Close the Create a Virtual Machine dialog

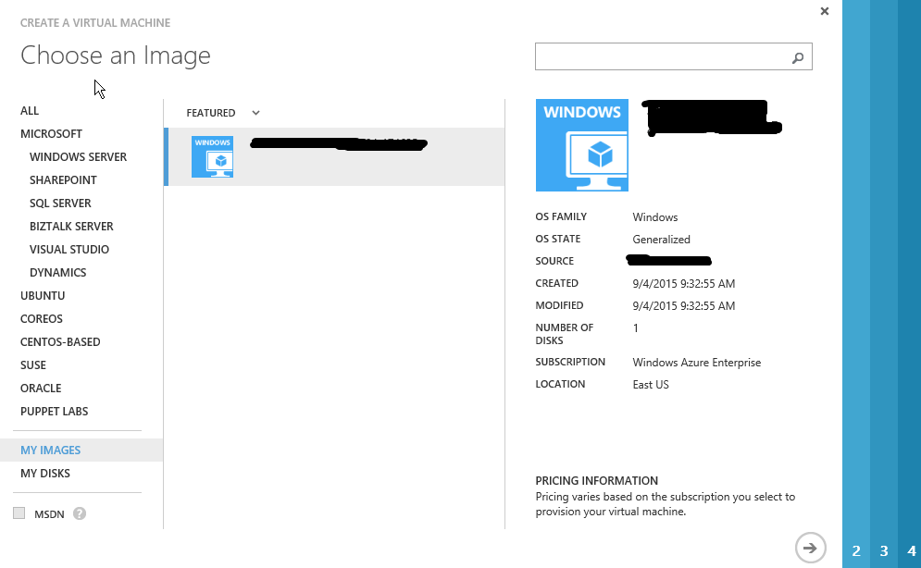[824, 11]
